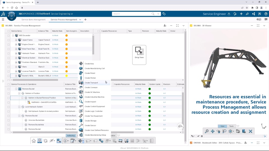Screen dimensions: 269x151
Task: Tick the Service Items header checkbox
Action: pyautogui.click(x=9, y=31)
